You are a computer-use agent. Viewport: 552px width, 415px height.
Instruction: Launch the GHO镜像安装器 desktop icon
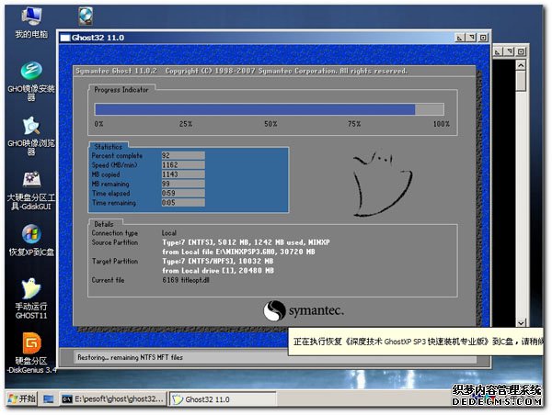[x=31, y=73]
